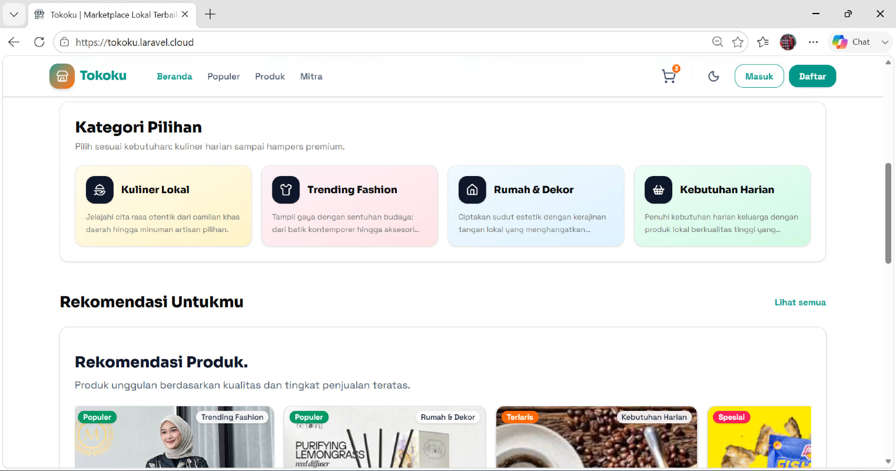Click the Trending Fashion shirt icon
This screenshot has width=896, height=471.
286,190
